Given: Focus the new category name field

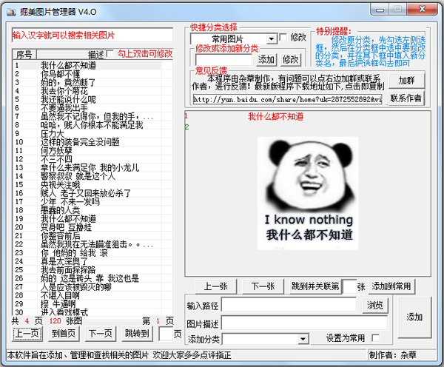Looking at the screenshot, I should click(223, 59).
